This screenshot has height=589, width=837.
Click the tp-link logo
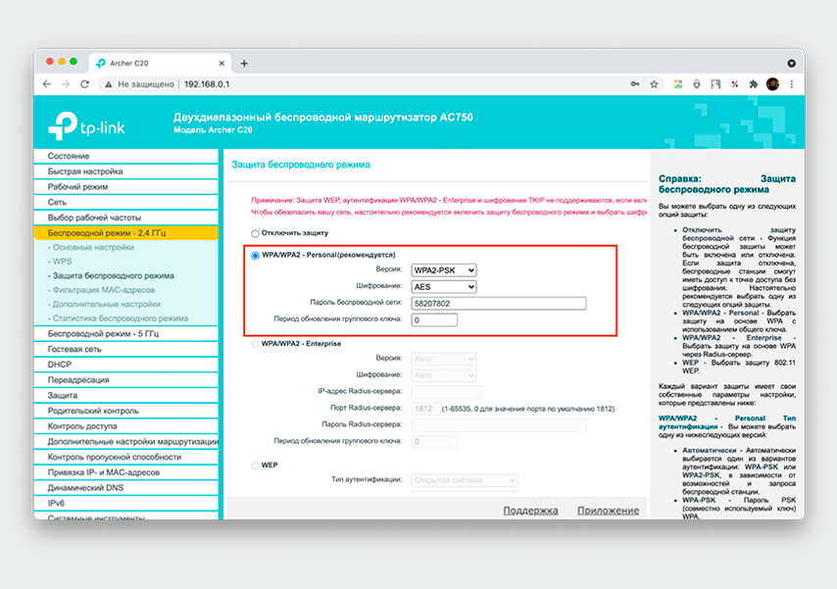tap(86, 126)
